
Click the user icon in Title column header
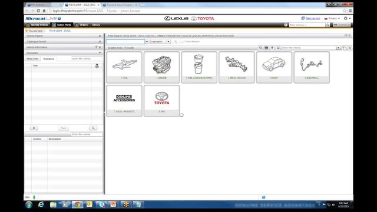tap(97, 65)
